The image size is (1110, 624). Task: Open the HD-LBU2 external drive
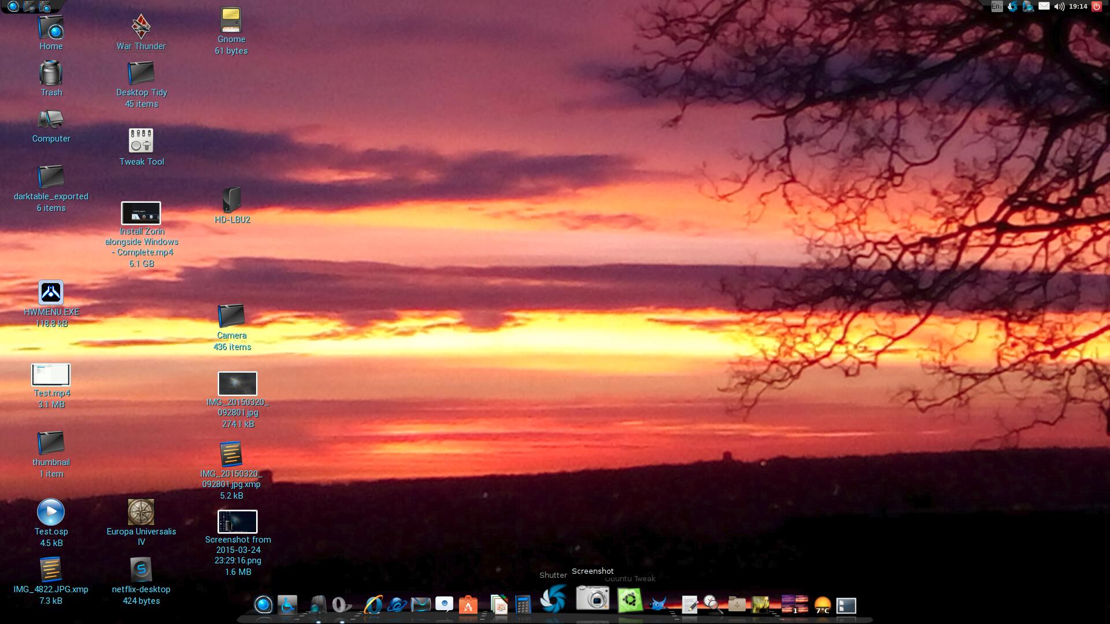(x=232, y=200)
